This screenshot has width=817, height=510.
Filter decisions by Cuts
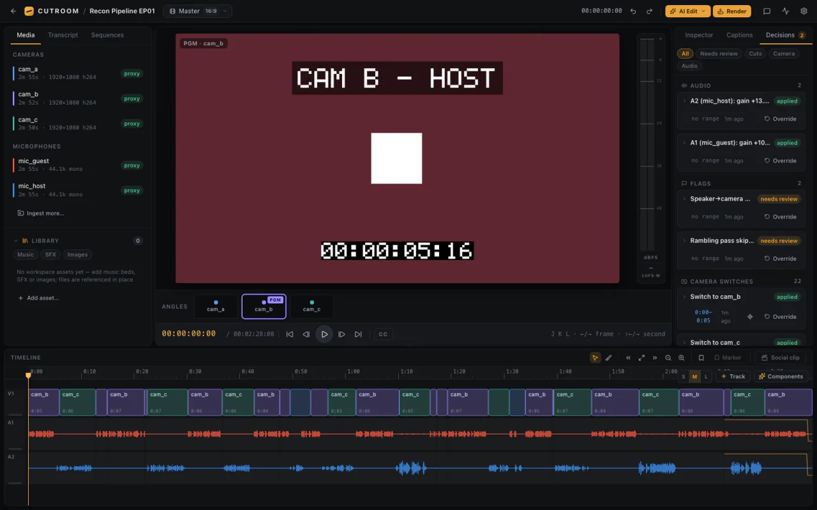[x=756, y=54]
